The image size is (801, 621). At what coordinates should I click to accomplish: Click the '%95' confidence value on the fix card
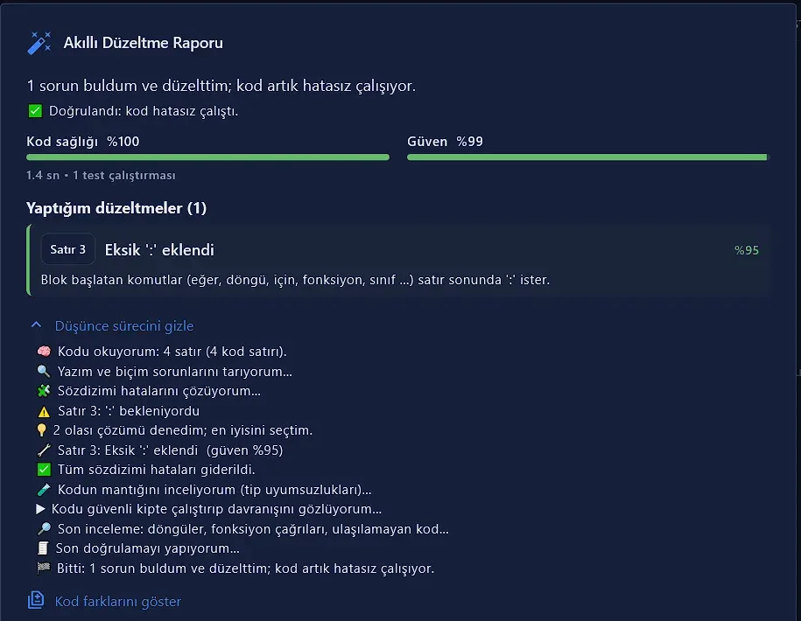point(747,250)
